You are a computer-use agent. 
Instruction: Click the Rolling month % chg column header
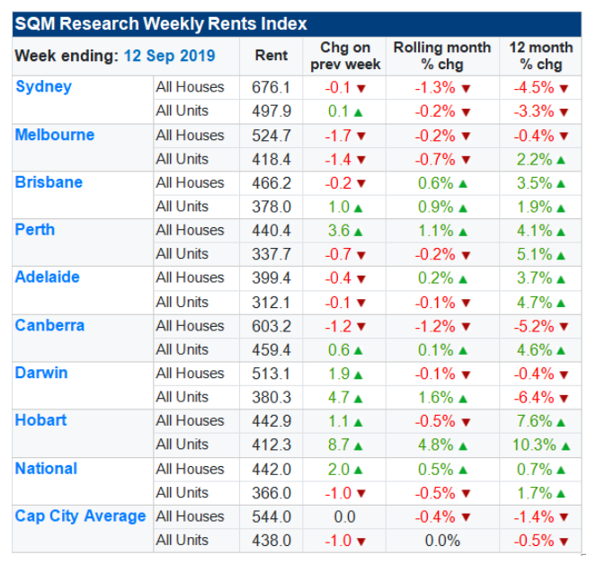442,56
